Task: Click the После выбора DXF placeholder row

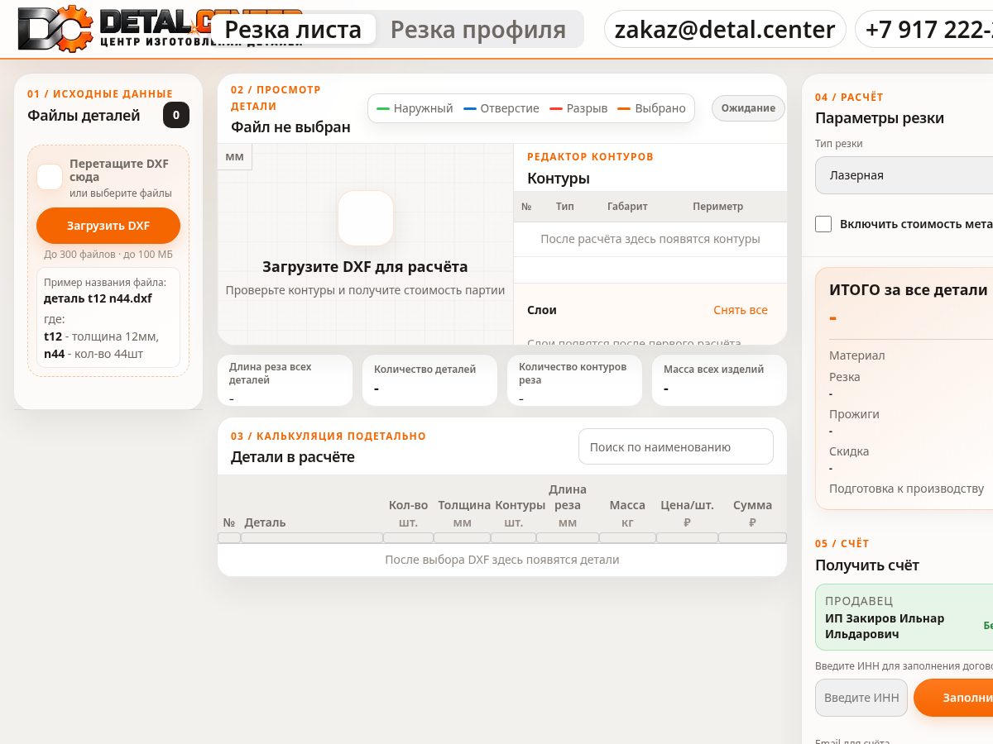Action: [x=502, y=560]
